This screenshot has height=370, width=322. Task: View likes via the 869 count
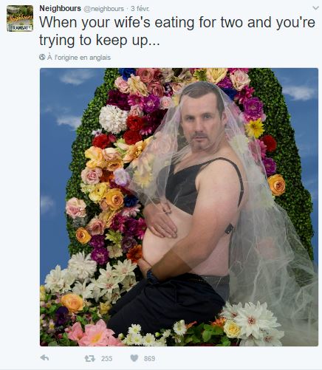tap(149, 358)
